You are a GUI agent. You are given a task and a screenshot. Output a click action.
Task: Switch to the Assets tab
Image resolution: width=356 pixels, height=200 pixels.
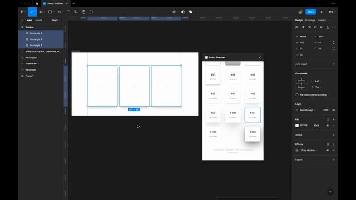tap(38, 20)
